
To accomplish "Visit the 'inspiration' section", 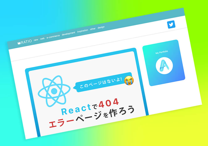I will pyautogui.click(x=83, y=31).
